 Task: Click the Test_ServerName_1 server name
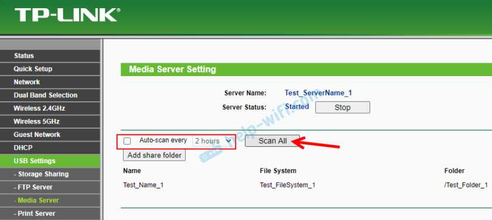[x=318, y=93]
